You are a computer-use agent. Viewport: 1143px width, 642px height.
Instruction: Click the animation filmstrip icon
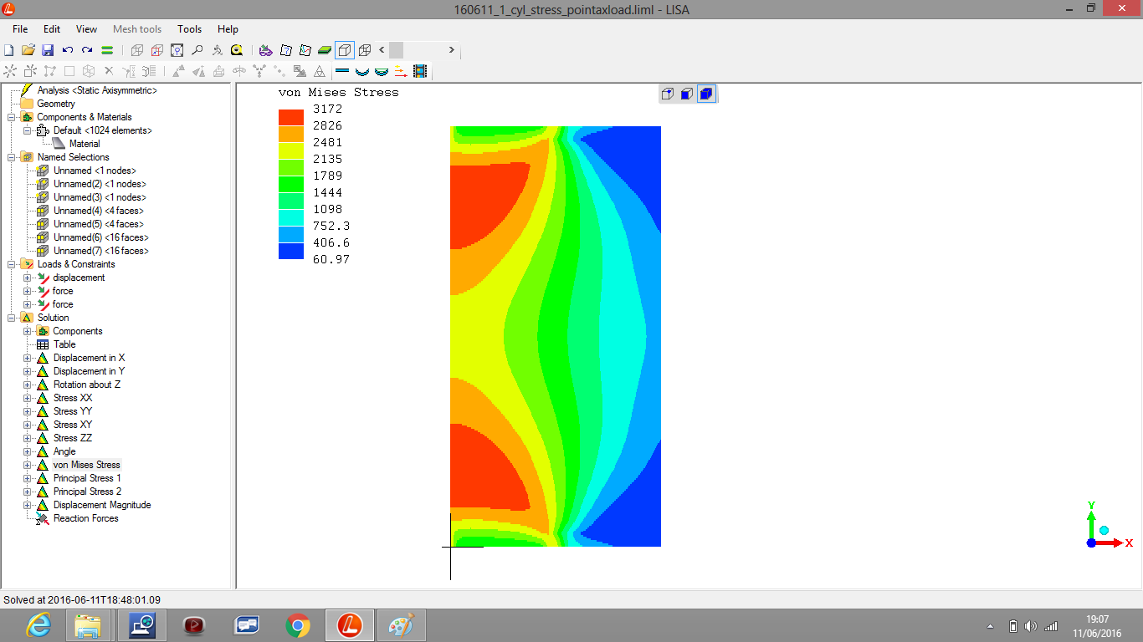[419, 71]
